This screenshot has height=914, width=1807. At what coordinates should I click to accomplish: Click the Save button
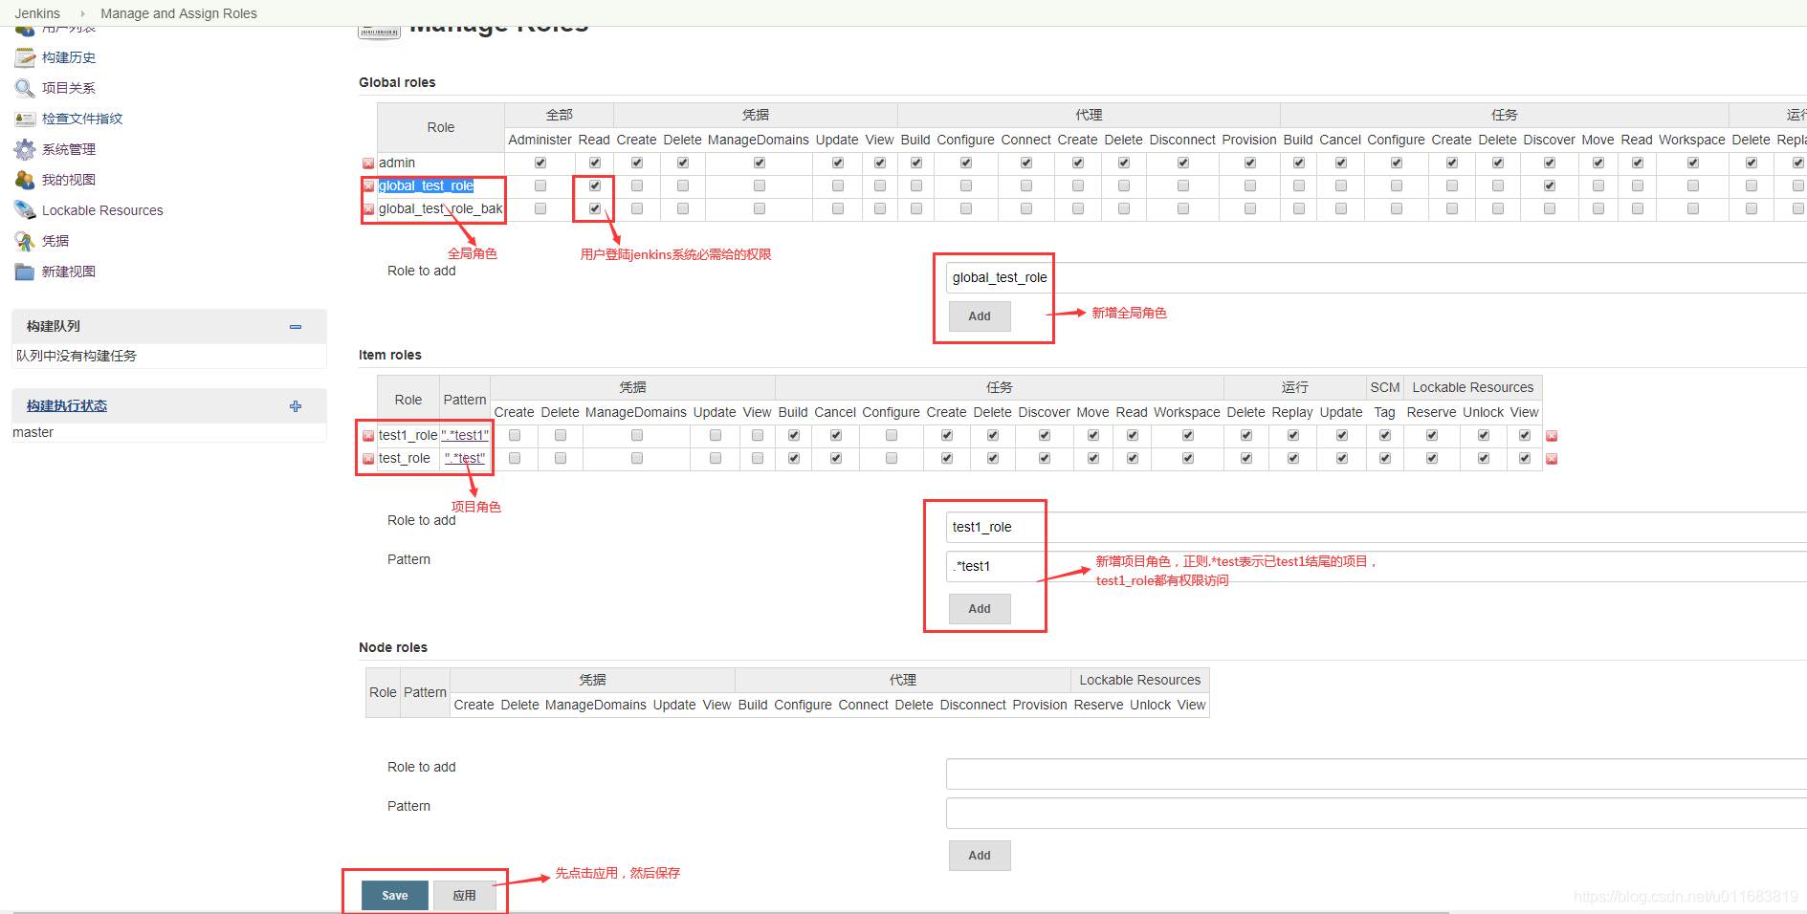pyautogui.click(x=395, y=896)
